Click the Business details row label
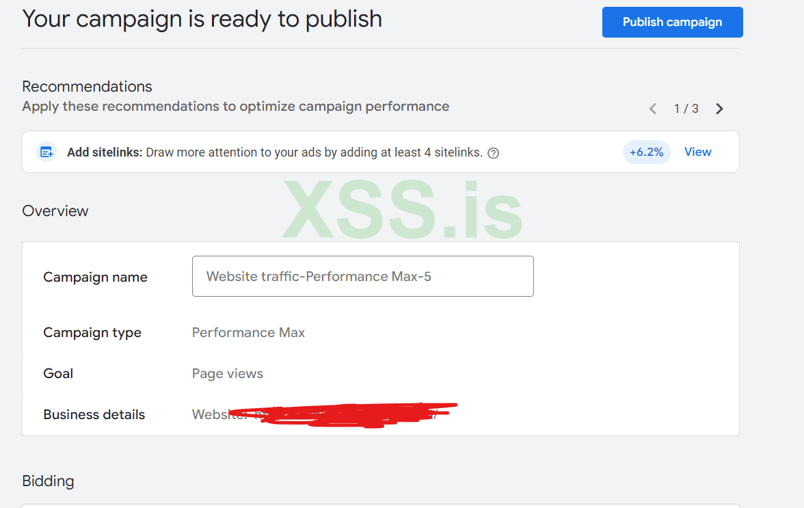The height and width of the screenshot is (508, 804). [94, 415]
